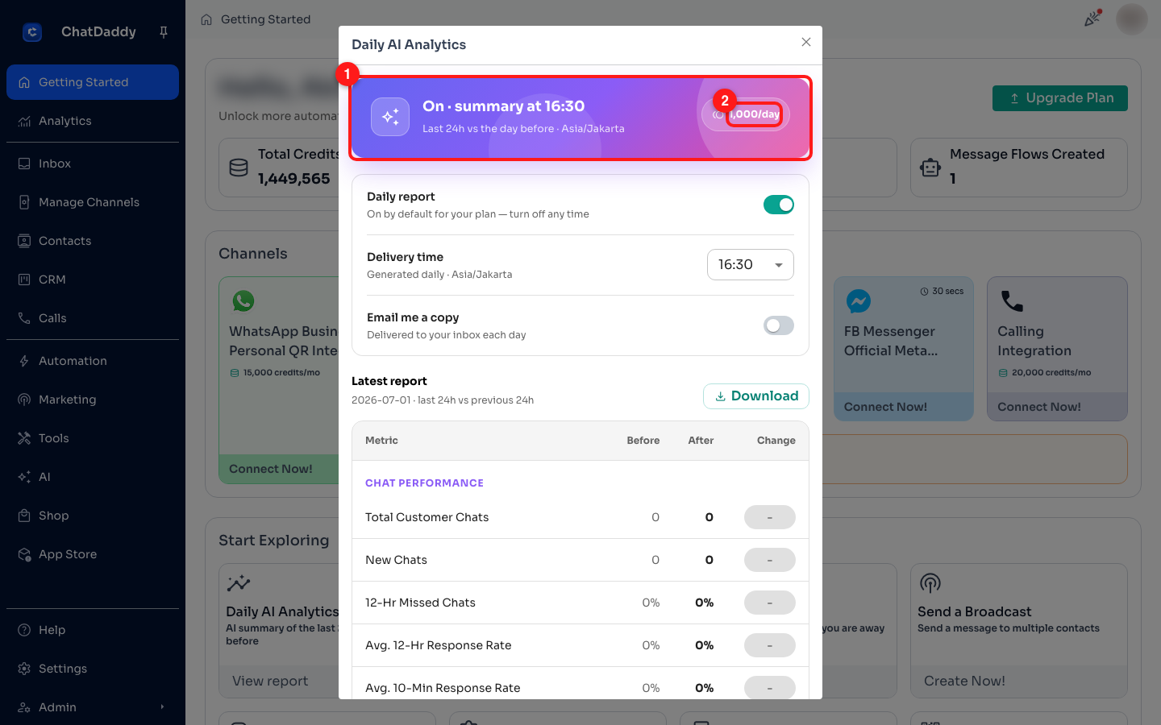
Task: Open the Delivery time 16:30 dropdown
Action: click(x=751, y=264)
